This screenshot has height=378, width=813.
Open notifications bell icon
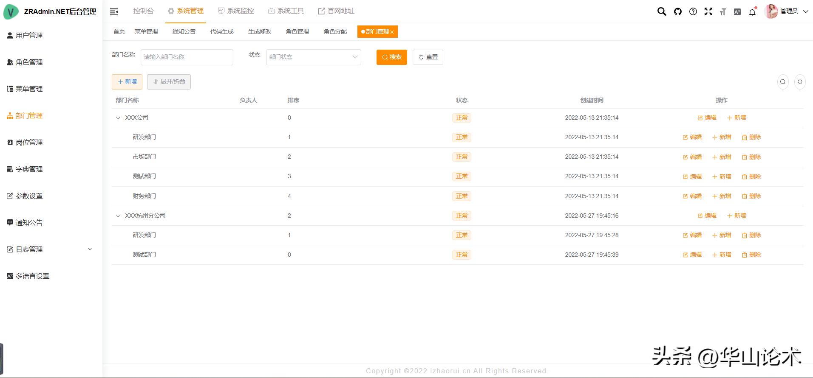click(752, 12)
